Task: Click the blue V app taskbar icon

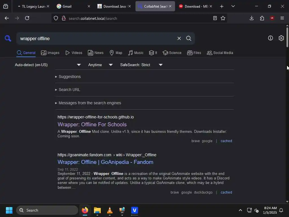Action: (x=135, y=210)
